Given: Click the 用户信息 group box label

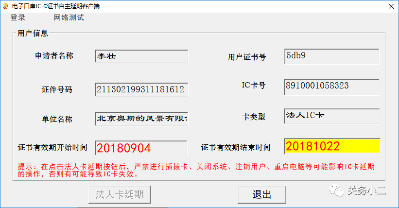Looking at the screenshot, I should (x=33, y=34).
